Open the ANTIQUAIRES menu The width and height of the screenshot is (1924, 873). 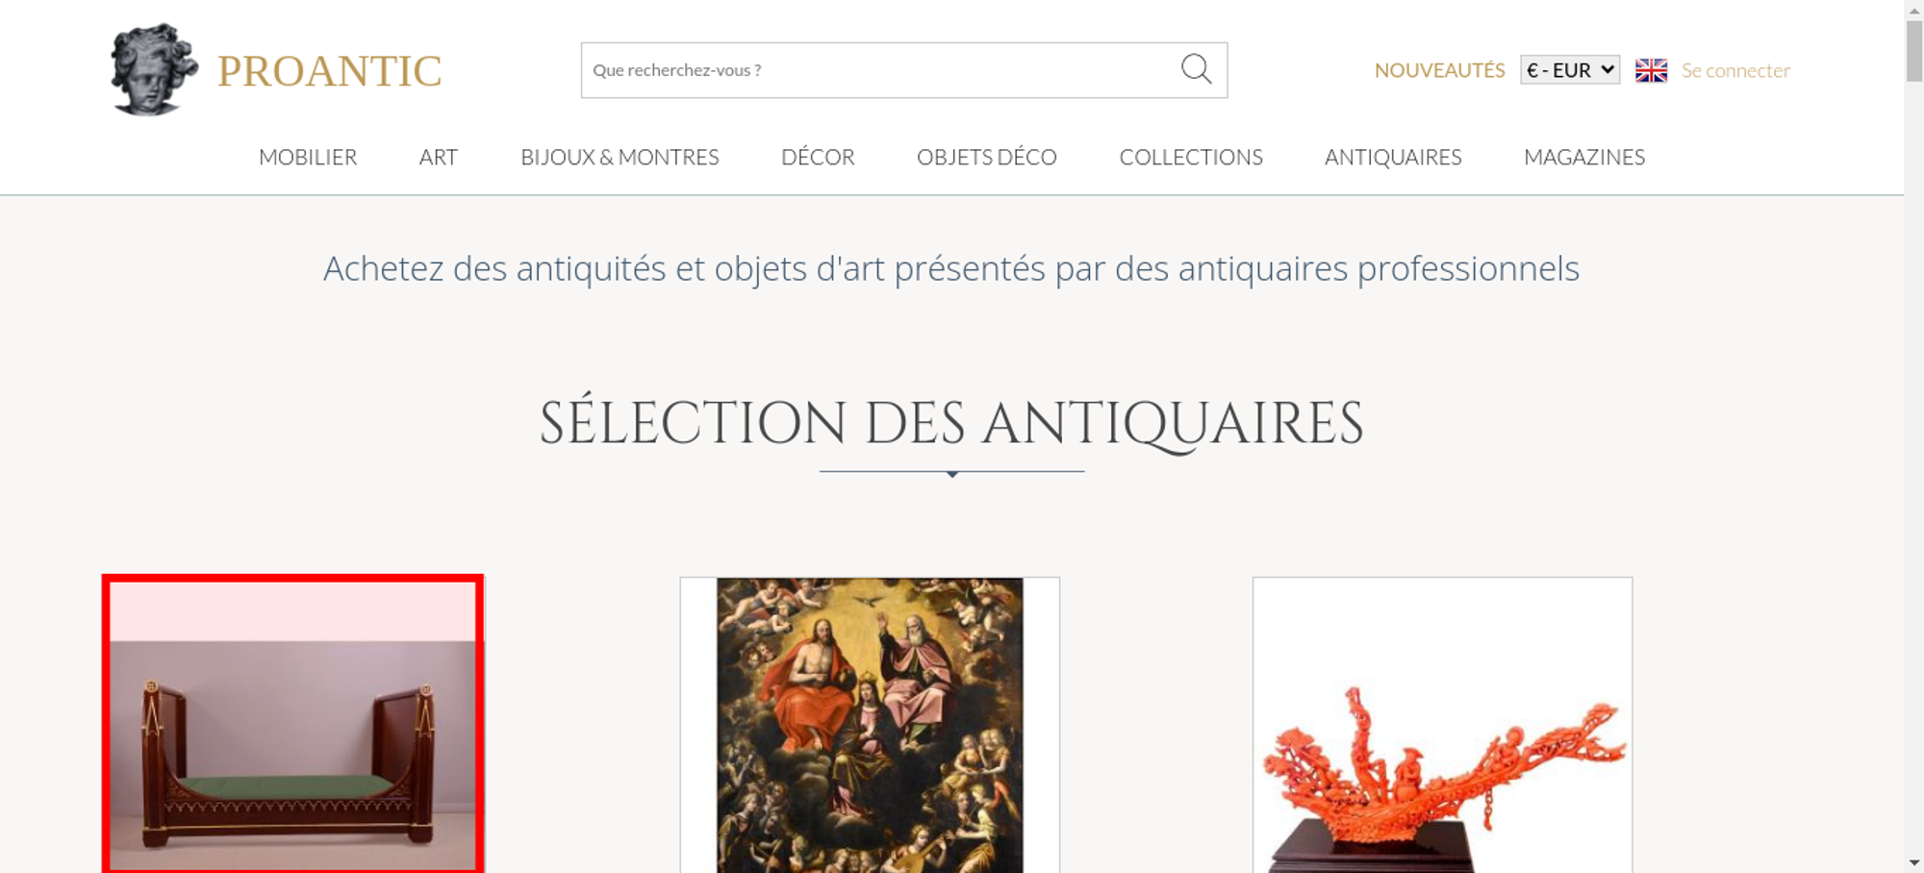(x=1393, y=157)
